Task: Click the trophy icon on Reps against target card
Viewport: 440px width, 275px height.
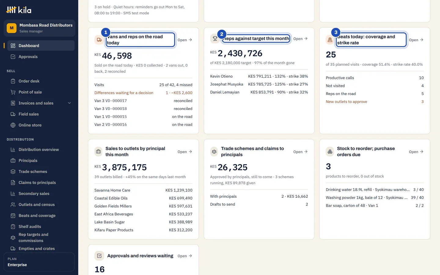Action: coord(215,38)
